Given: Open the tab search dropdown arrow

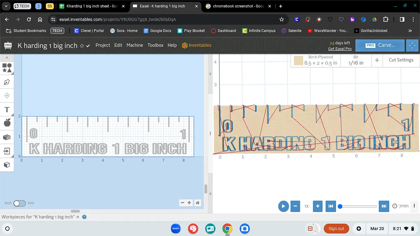Looking at the screenshot, I should (6, 6).
